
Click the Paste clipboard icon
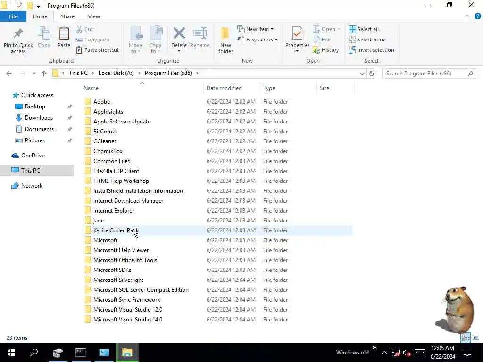[64, 33]
